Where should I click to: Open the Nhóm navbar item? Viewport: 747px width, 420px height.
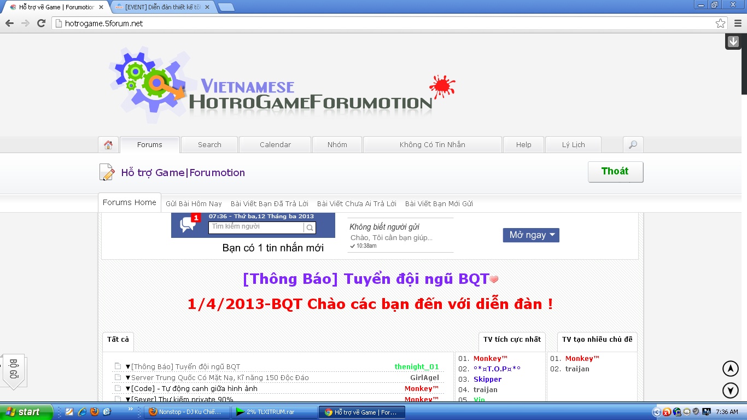(337, 145)
